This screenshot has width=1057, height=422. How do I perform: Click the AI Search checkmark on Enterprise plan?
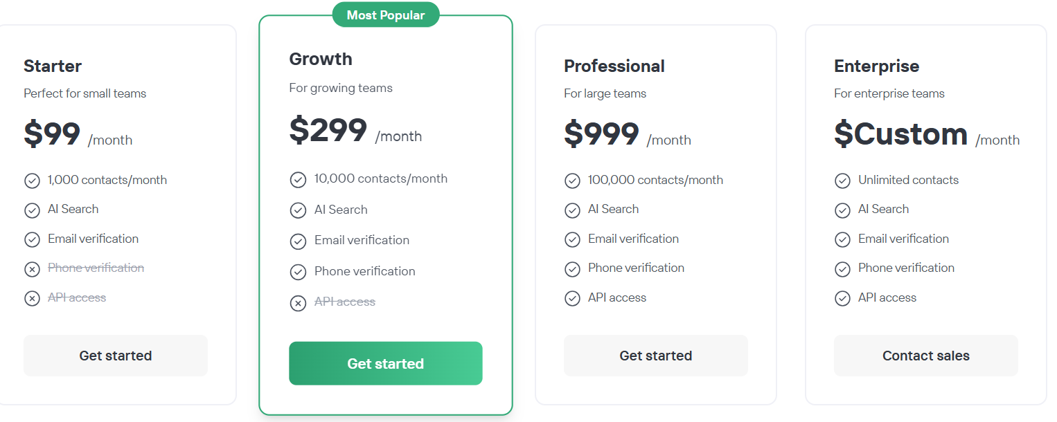click(843, 209)
